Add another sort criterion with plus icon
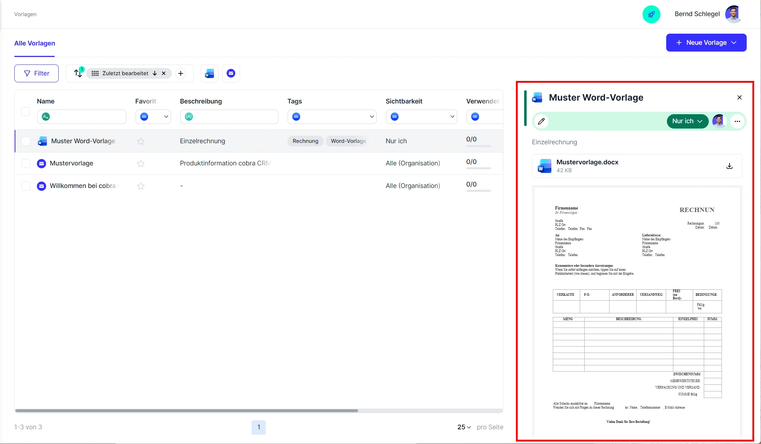The height and width of the screenshot is (444, 761). pos(181,73)
